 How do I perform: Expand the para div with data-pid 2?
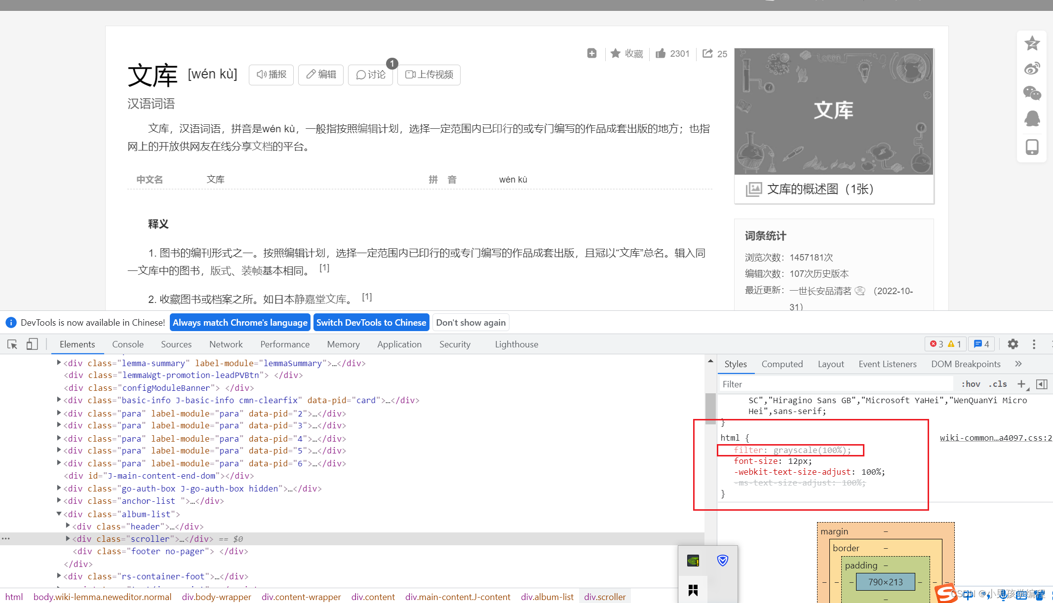point(59,413)
